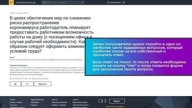Click the 'Ответ:' label text
This screenshot has height=108, width=192.
tap(12, 57)
